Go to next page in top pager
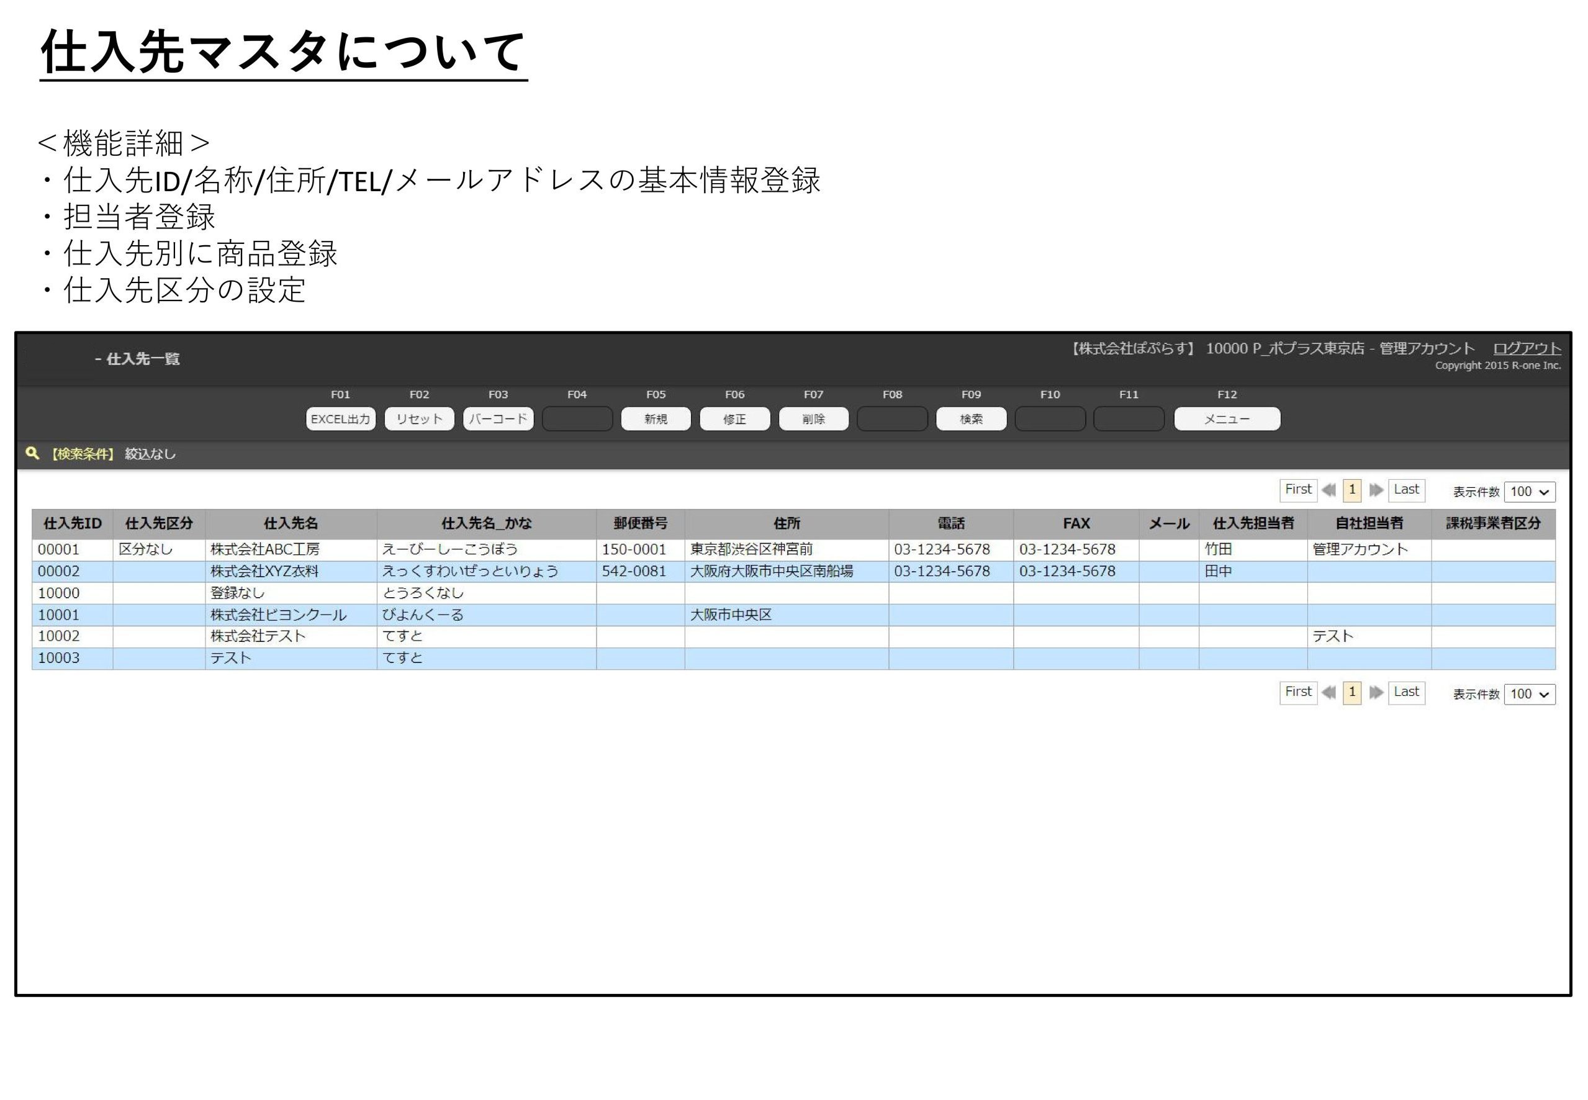Screen dimensions: 1588x1100 [1376, 490]
